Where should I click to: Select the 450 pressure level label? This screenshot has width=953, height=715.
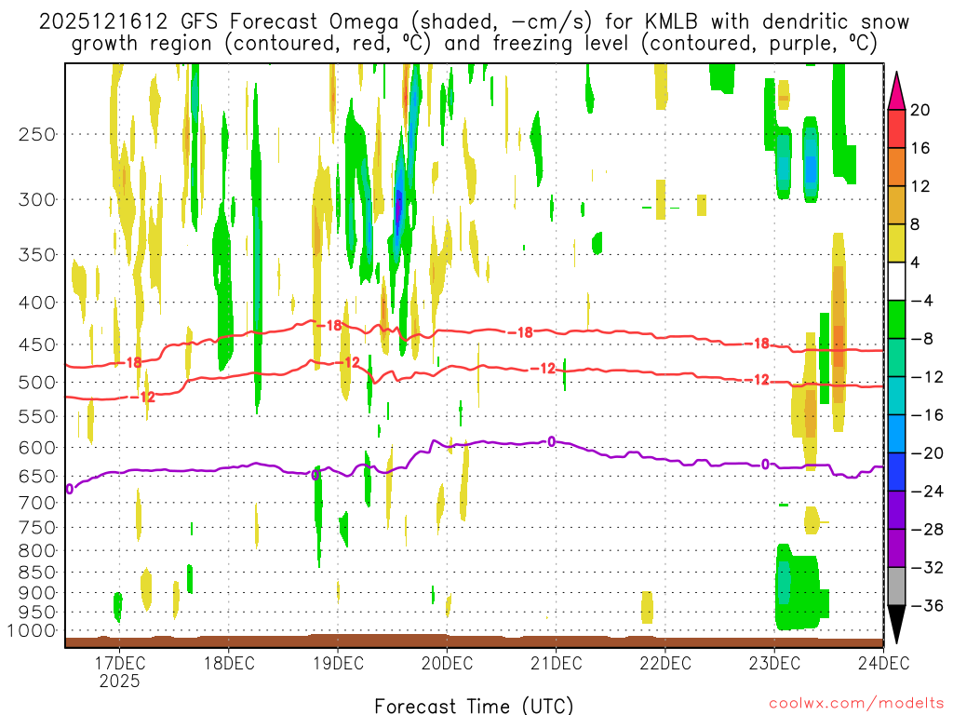tap(36, 344)
